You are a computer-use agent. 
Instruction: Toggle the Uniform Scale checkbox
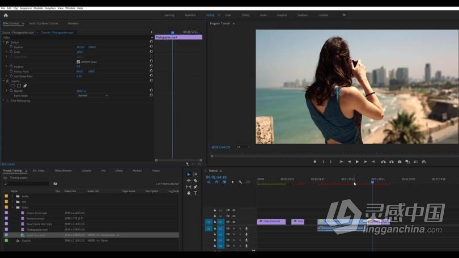(x=78, y=62)
